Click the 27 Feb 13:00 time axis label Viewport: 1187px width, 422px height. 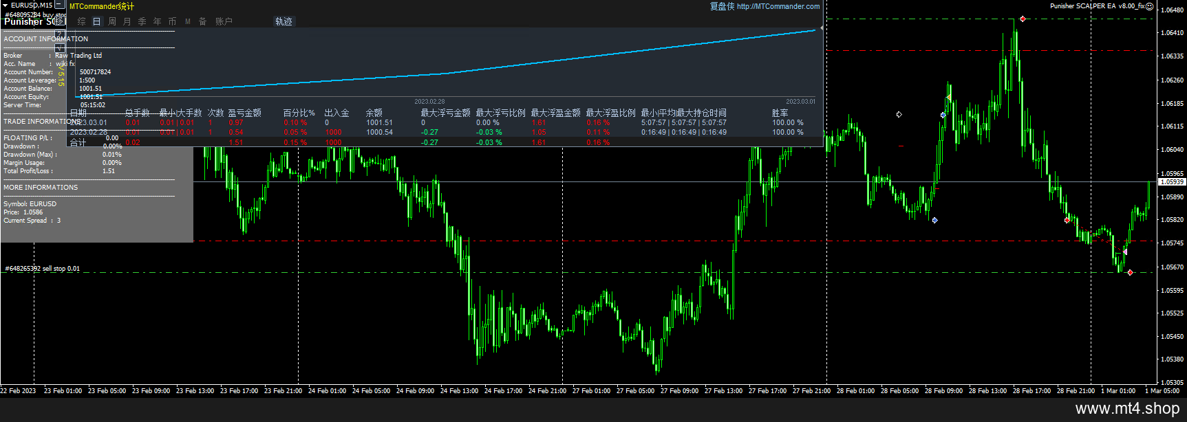723,391
